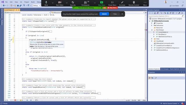This screenshot has width=186, height=105.
Task: Expand the View folder node
Action: pos(152,39)
